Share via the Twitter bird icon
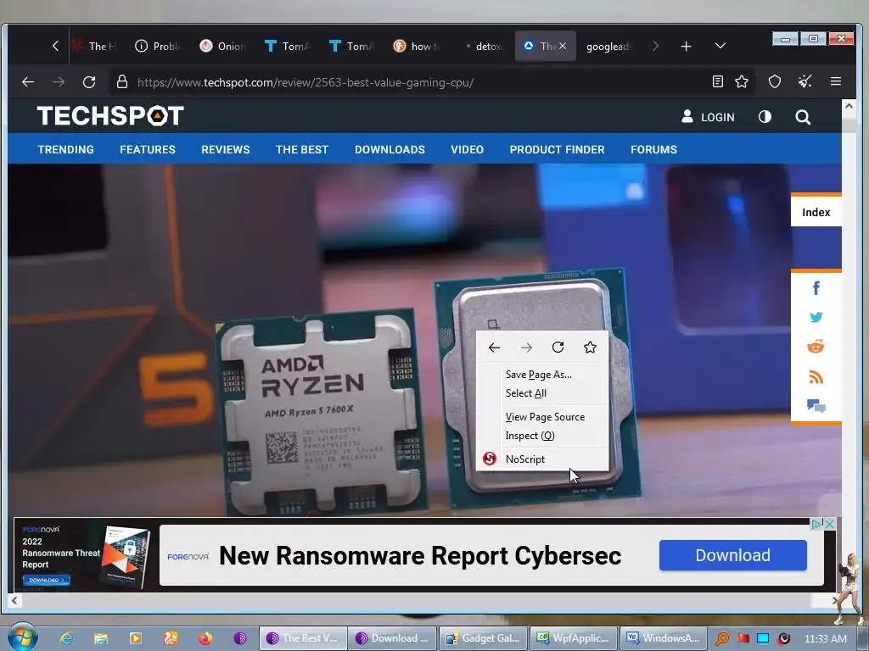Image resolution: width=869 pixels, height=651 pixels. (816, 317)
